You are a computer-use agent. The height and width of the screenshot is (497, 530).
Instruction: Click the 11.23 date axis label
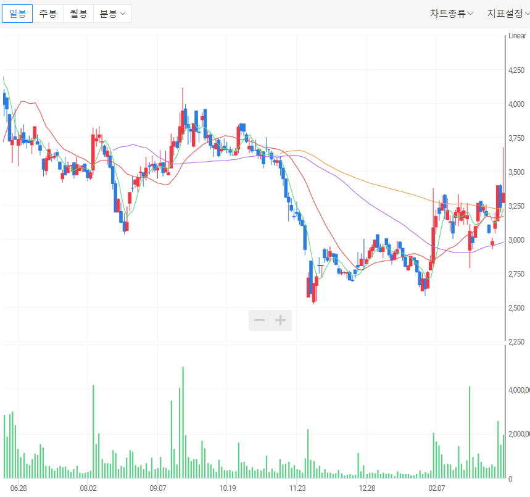tap(297, 488)
